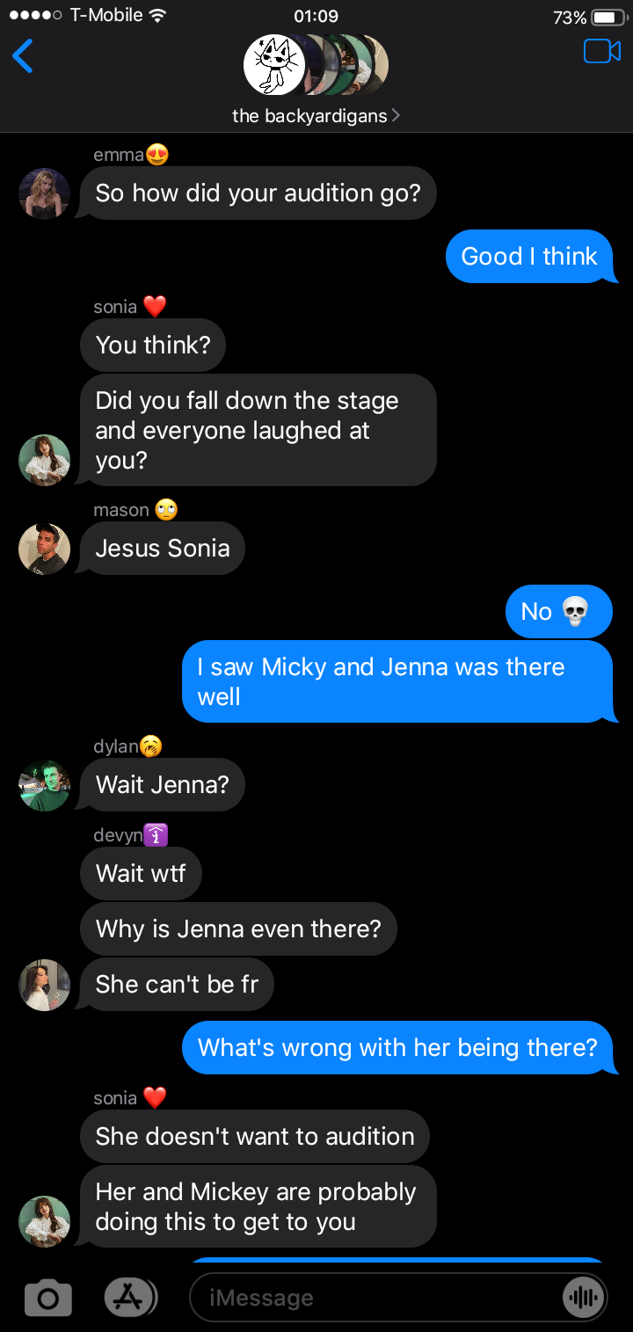The image size is (633, 1332).
Task: Start a FaceTime video call
Action: coord(601,52)
